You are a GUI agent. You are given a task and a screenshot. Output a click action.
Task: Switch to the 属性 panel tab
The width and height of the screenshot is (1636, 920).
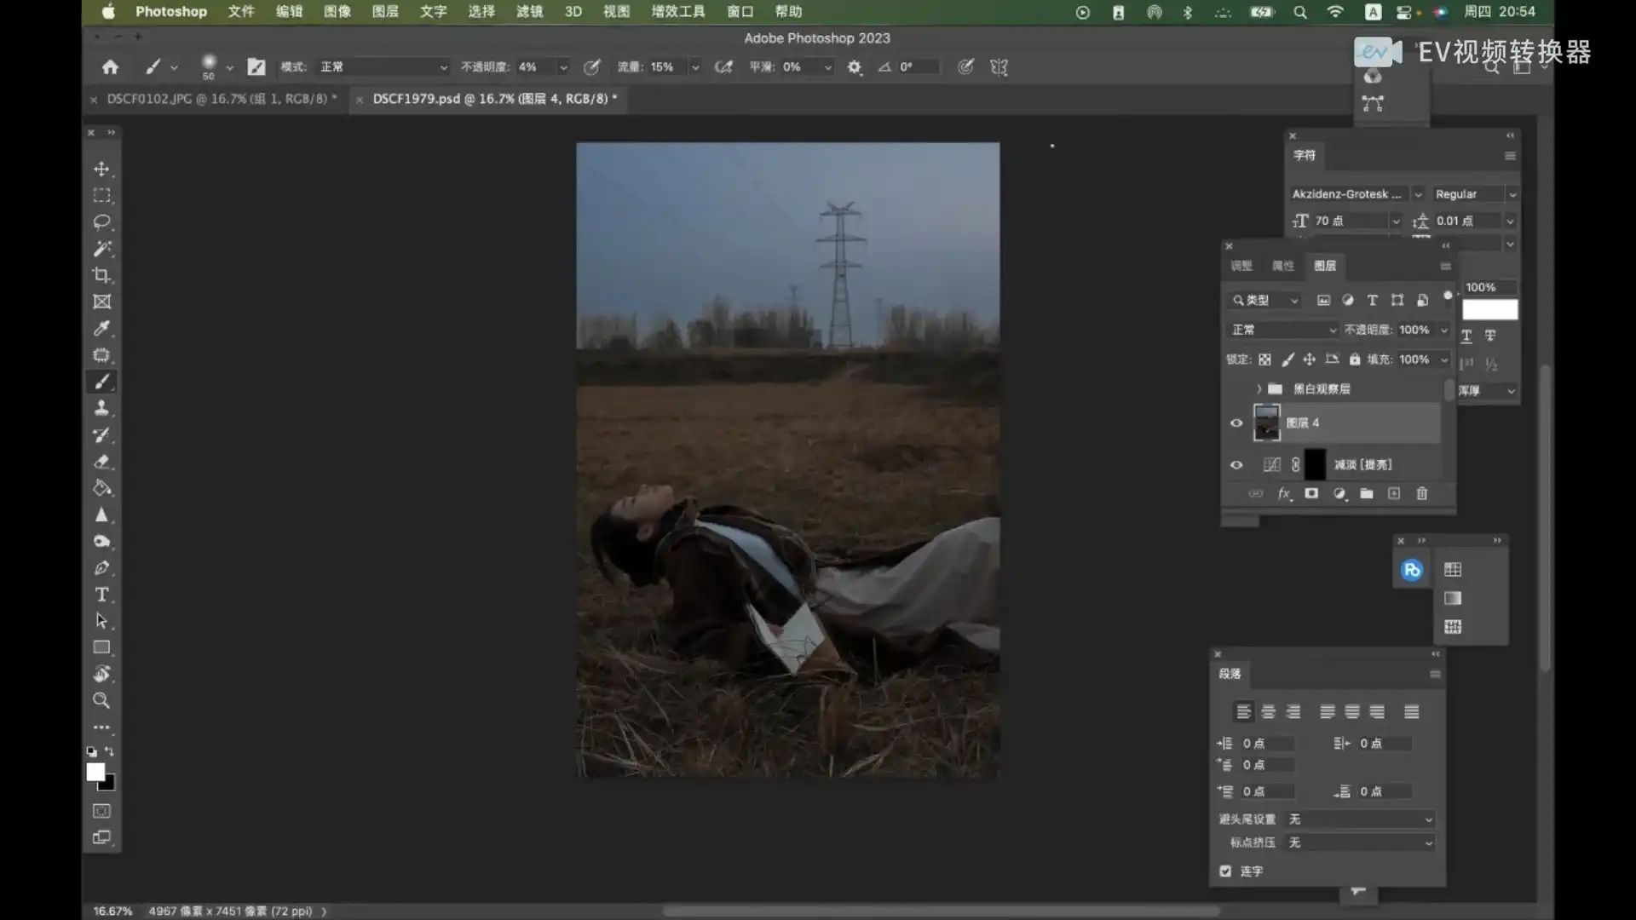(1282, 266)
